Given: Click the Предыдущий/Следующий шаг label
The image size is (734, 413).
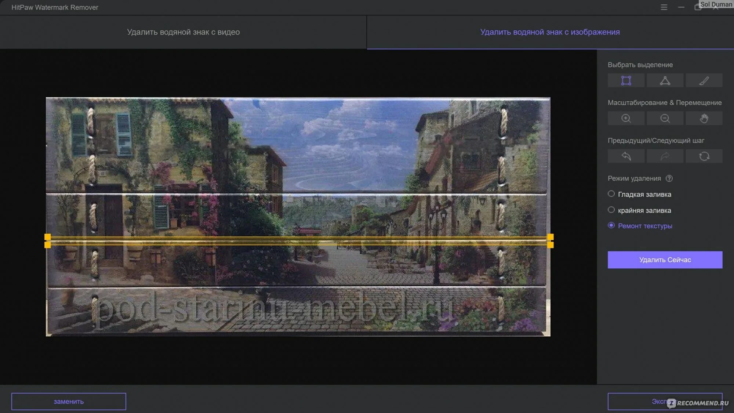Looking at the screenshot, I should [x=656, y=141].
